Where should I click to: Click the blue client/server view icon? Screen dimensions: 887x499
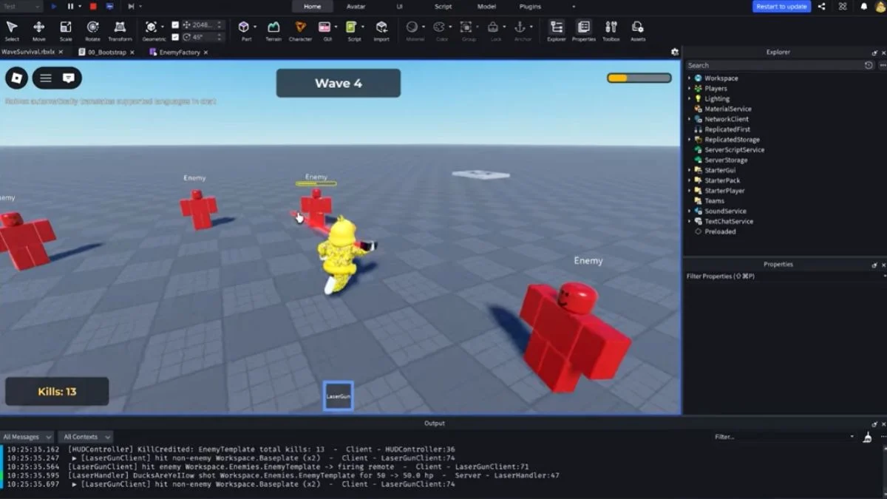click(x=110, y=6)
